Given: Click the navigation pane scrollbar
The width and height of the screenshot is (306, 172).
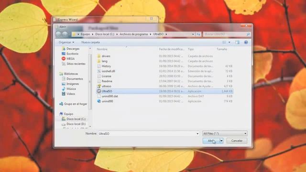Looking at the screenshot, I should click(90, 82).
